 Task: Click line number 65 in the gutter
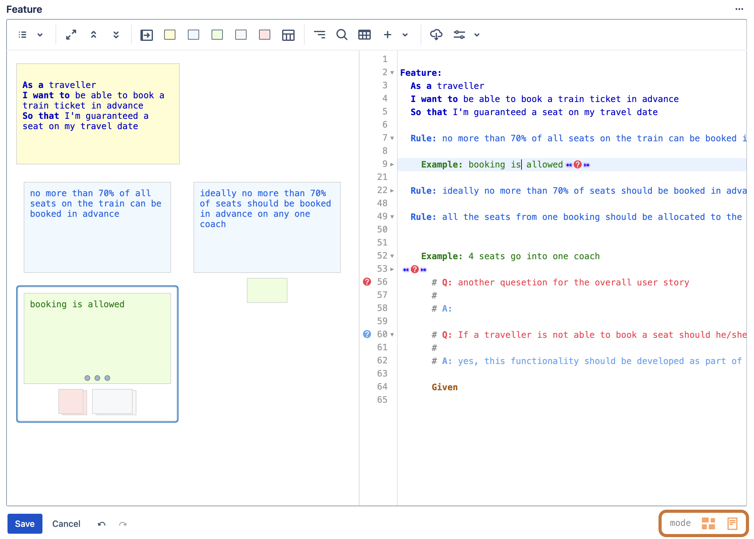click(x=382, y=400)
